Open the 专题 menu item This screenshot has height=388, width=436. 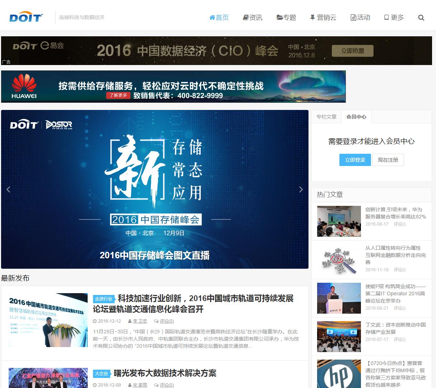click(286, 17)
